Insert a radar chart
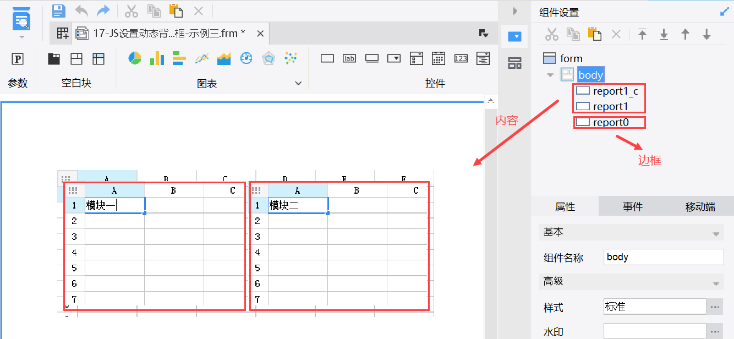The width and height of the screenshot is (734, 339). (268, 58)
